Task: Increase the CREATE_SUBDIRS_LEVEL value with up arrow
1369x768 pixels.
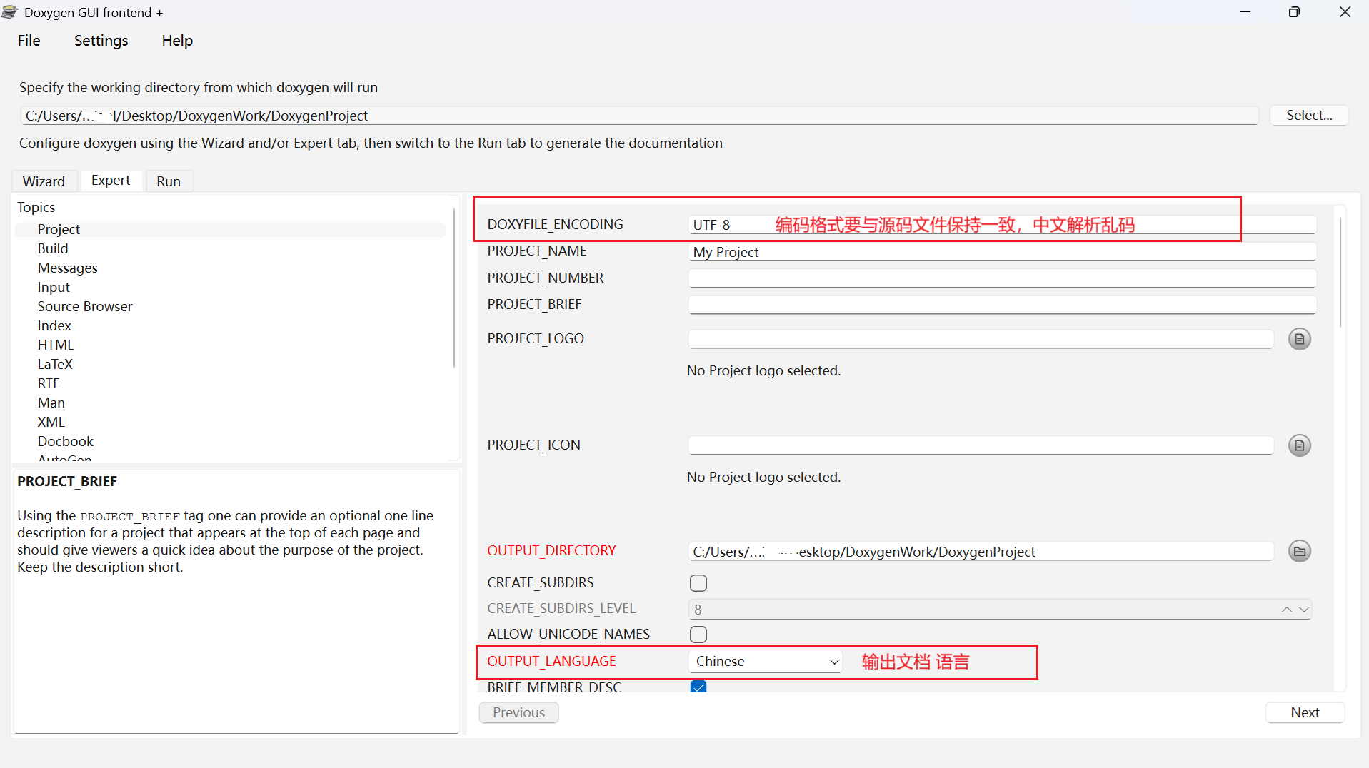Action: point(1286,610)
